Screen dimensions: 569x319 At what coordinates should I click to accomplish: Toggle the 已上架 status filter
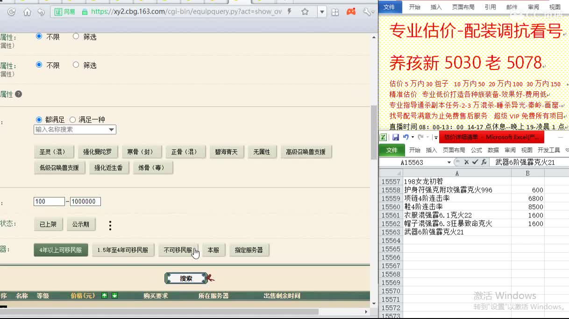coord(48,224)
